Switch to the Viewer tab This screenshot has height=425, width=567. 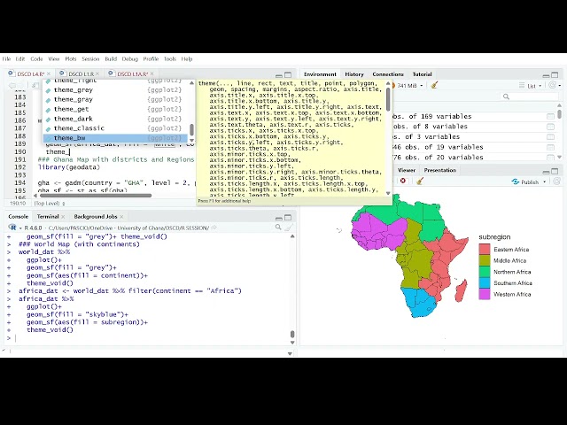[x=407, y=170]
